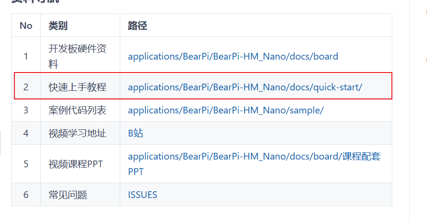The height and width of the screenshot is (223, 427).
Task: Open the docs/board hardware path link
Action: point(233,56)
